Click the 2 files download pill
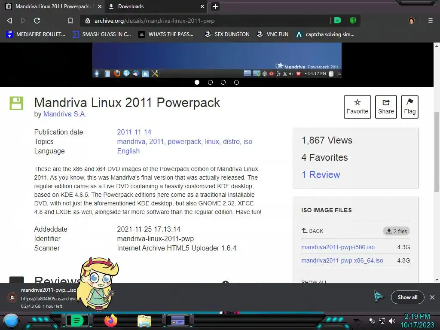 click(x=397, y=231)
